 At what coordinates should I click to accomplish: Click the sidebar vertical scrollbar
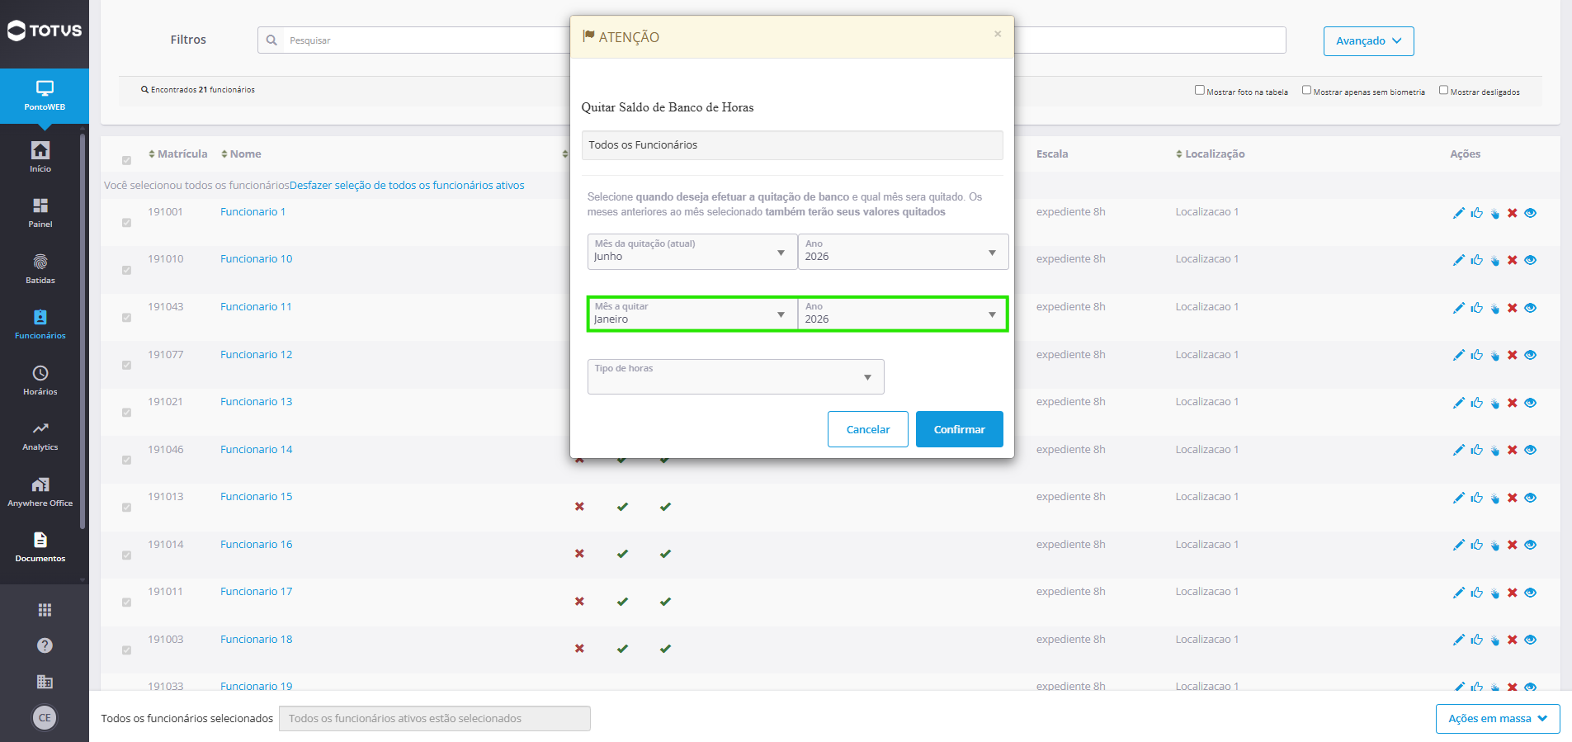83,330
